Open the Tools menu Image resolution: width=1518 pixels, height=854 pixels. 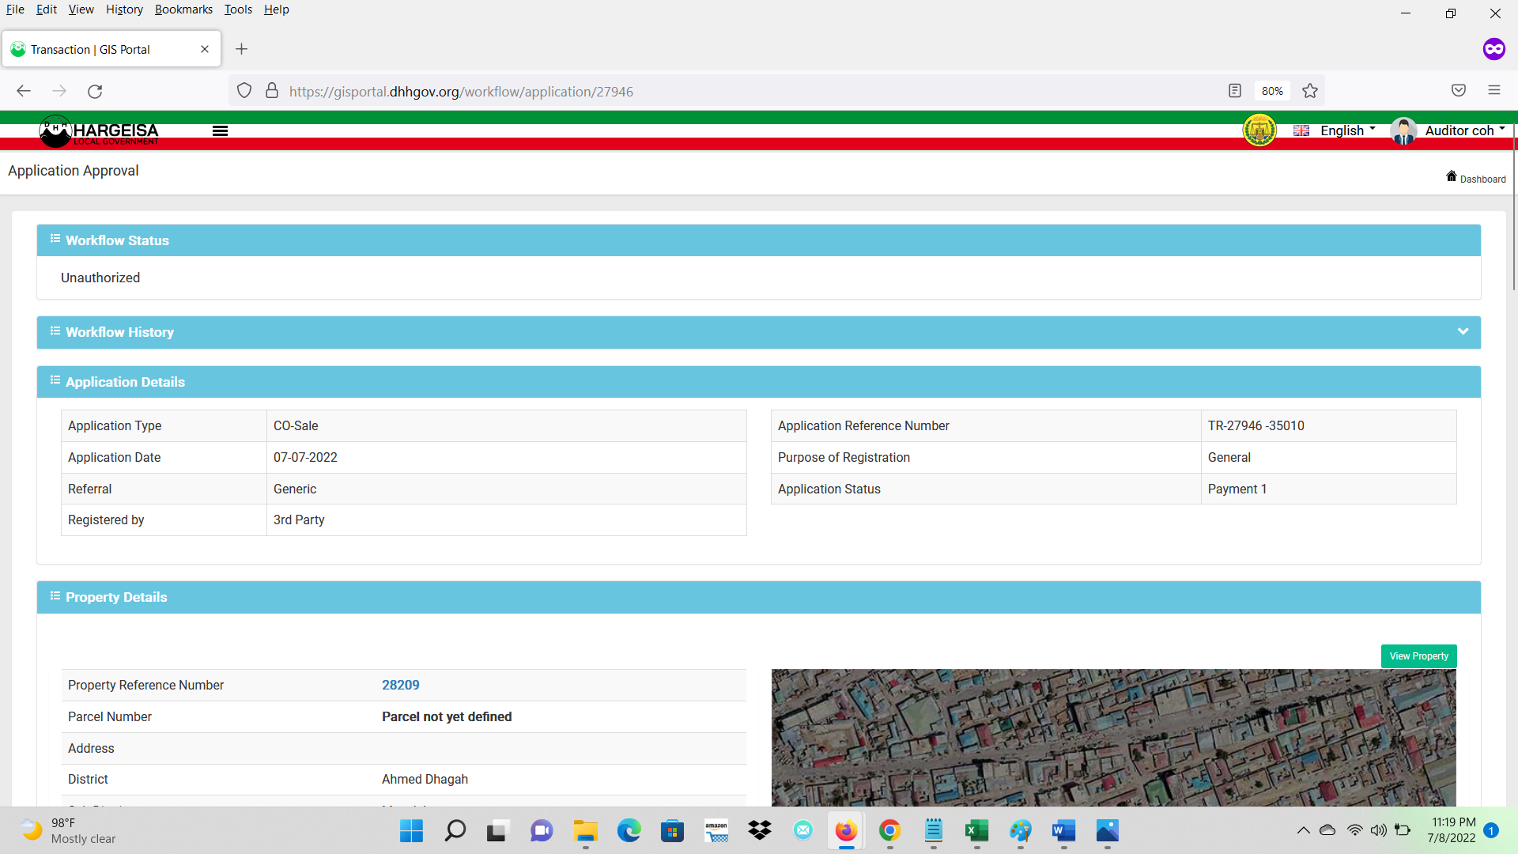click(238, 9)
